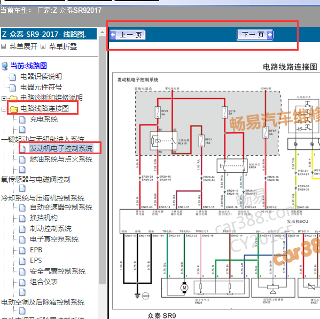This screenshot has height=319, width=320.
Task: Click the page icon beside 安全气囊控制系统
Action: coord(22,272)
